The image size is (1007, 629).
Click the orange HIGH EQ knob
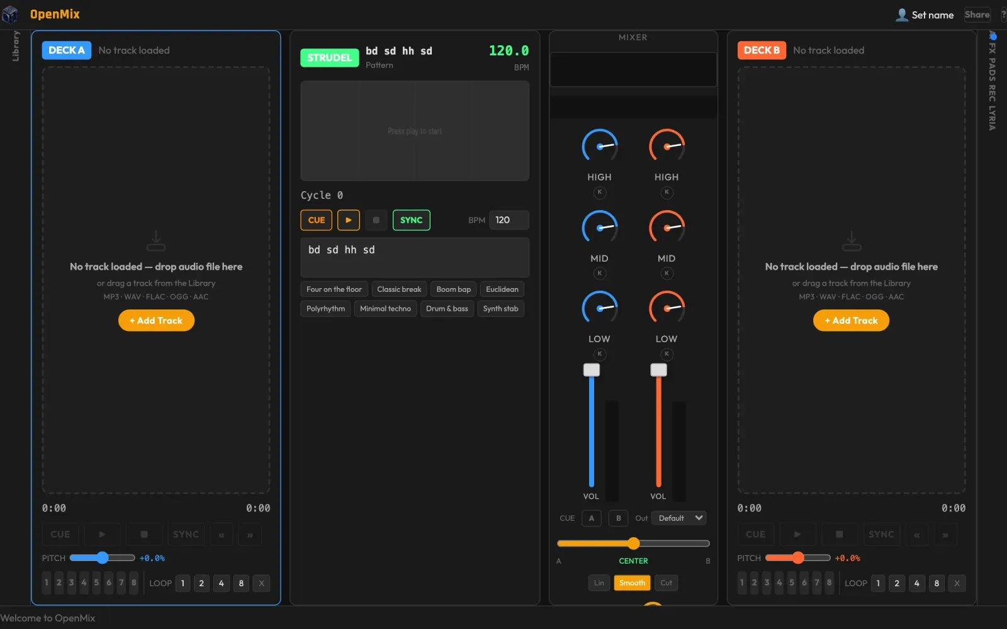pos(667,147)
